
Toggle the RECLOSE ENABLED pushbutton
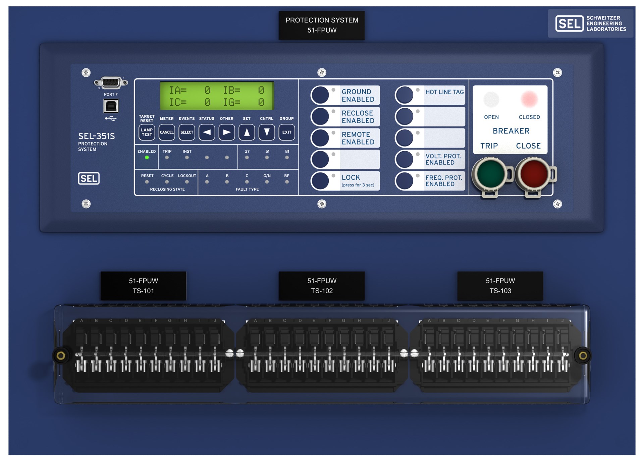[x=320, y=117]
